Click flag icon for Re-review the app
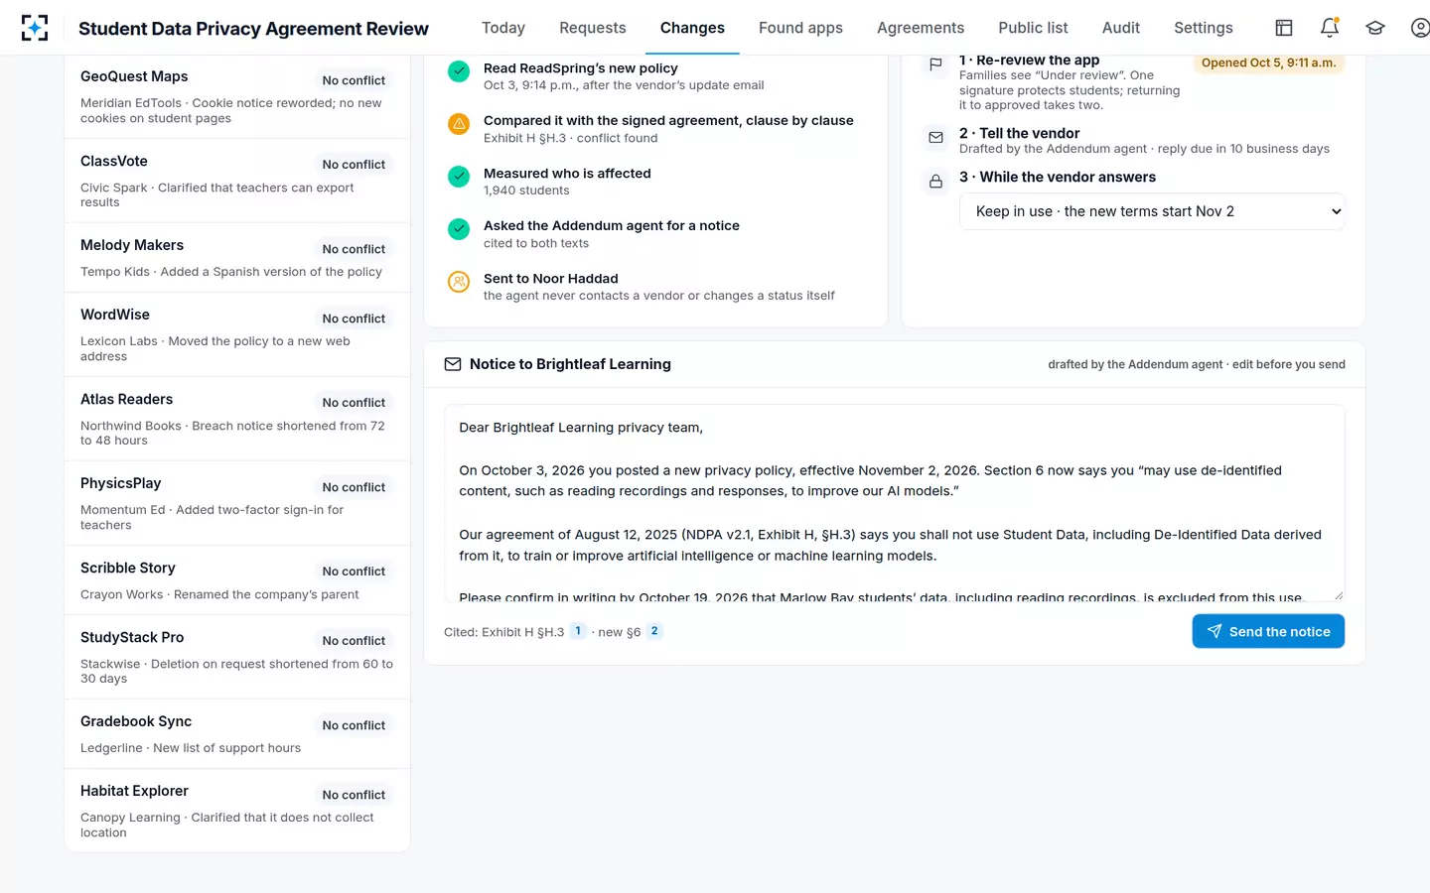The width and height of the screenshot is (1430, 893). pyautogui.click(x=935, y=64)
